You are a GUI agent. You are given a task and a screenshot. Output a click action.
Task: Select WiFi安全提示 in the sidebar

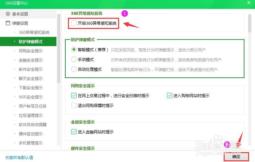point(31,97)
